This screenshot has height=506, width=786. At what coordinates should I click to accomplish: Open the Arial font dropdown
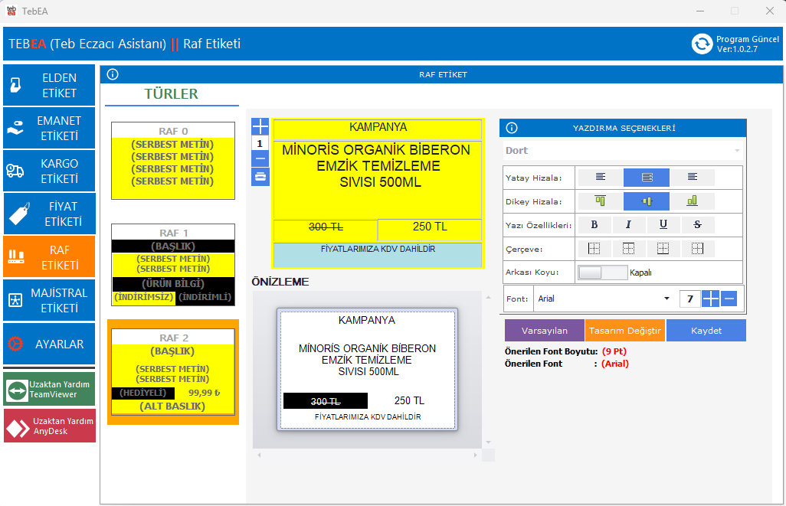click(666, 299)
